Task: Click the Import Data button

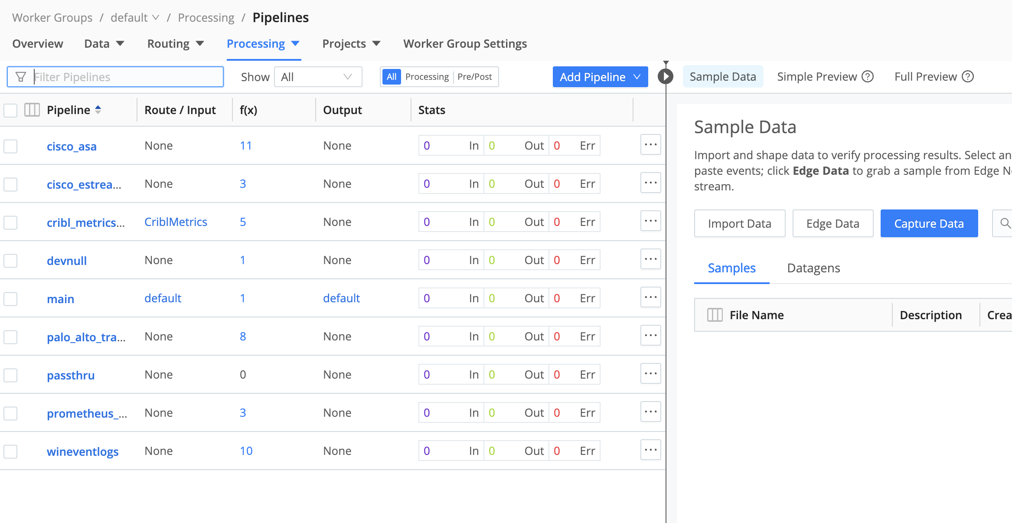Action: (x=739, y=223)
